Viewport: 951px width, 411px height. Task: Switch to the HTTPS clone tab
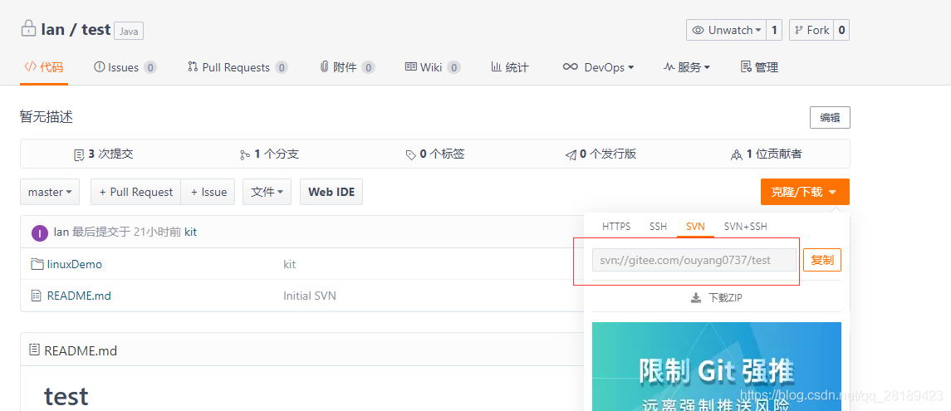click(x=616, y=226)
